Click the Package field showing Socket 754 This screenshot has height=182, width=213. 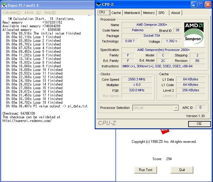click(152, 35)
